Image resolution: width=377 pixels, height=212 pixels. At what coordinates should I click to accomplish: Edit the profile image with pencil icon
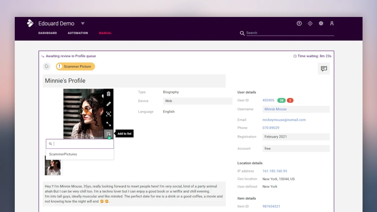108,104
